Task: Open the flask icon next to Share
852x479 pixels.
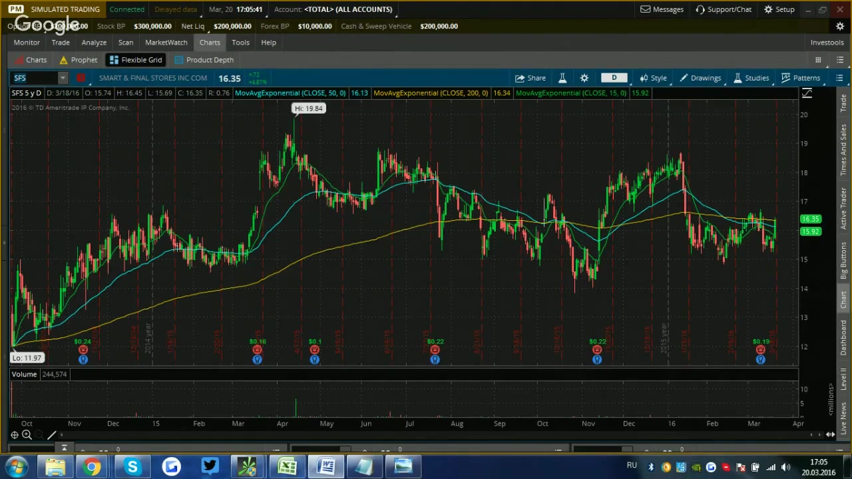Action: [562, 78]
